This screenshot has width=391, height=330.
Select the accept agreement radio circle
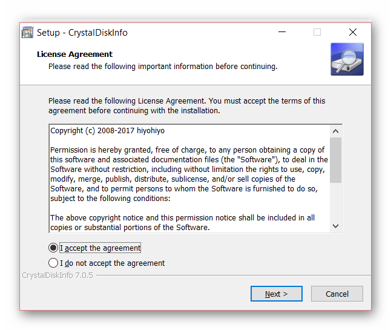point(53,248)
